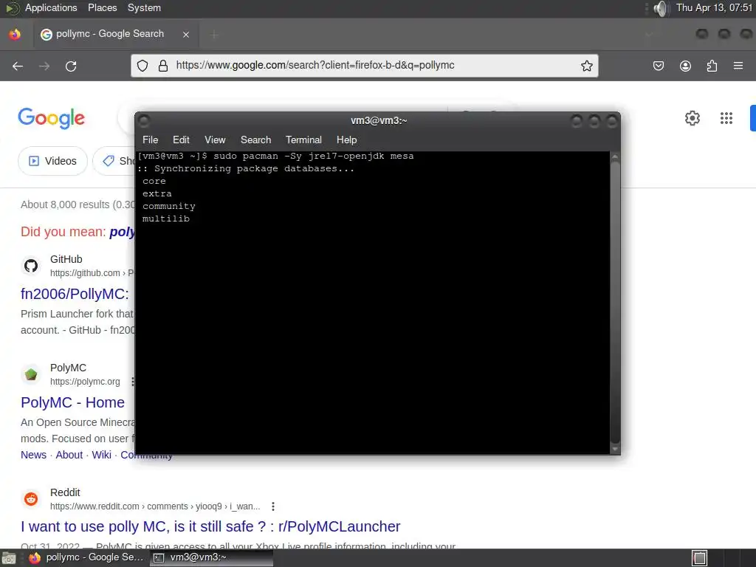Open the terminal Edit menu
756x567 pixels.
pos(181,140)
